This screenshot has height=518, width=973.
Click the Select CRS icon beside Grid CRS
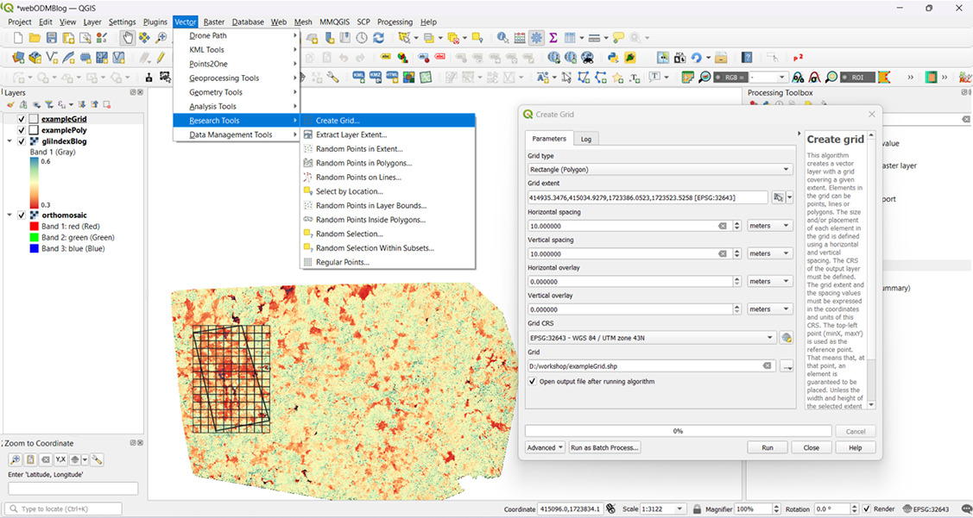786,338
